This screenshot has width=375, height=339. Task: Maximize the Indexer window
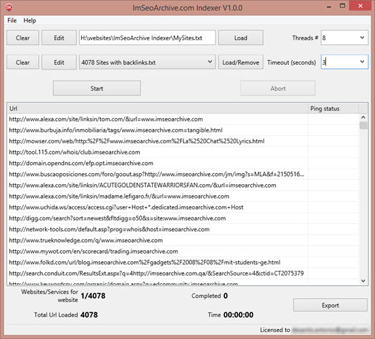click(342, 5)
